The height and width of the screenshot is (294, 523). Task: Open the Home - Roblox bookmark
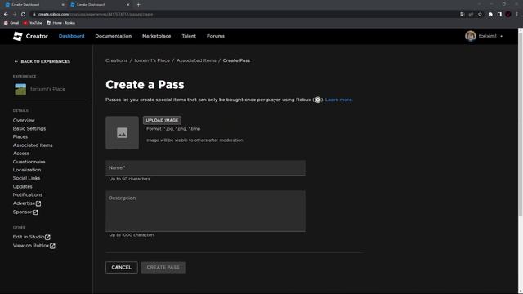point(60,23)
